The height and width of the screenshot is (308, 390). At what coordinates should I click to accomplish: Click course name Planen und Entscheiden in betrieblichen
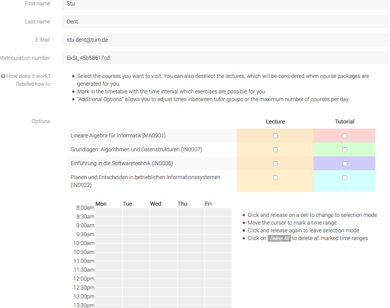145,181
